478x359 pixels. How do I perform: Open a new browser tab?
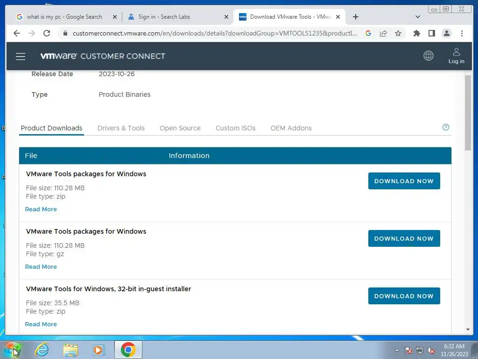pyautogui.click(x=355, y=17)
